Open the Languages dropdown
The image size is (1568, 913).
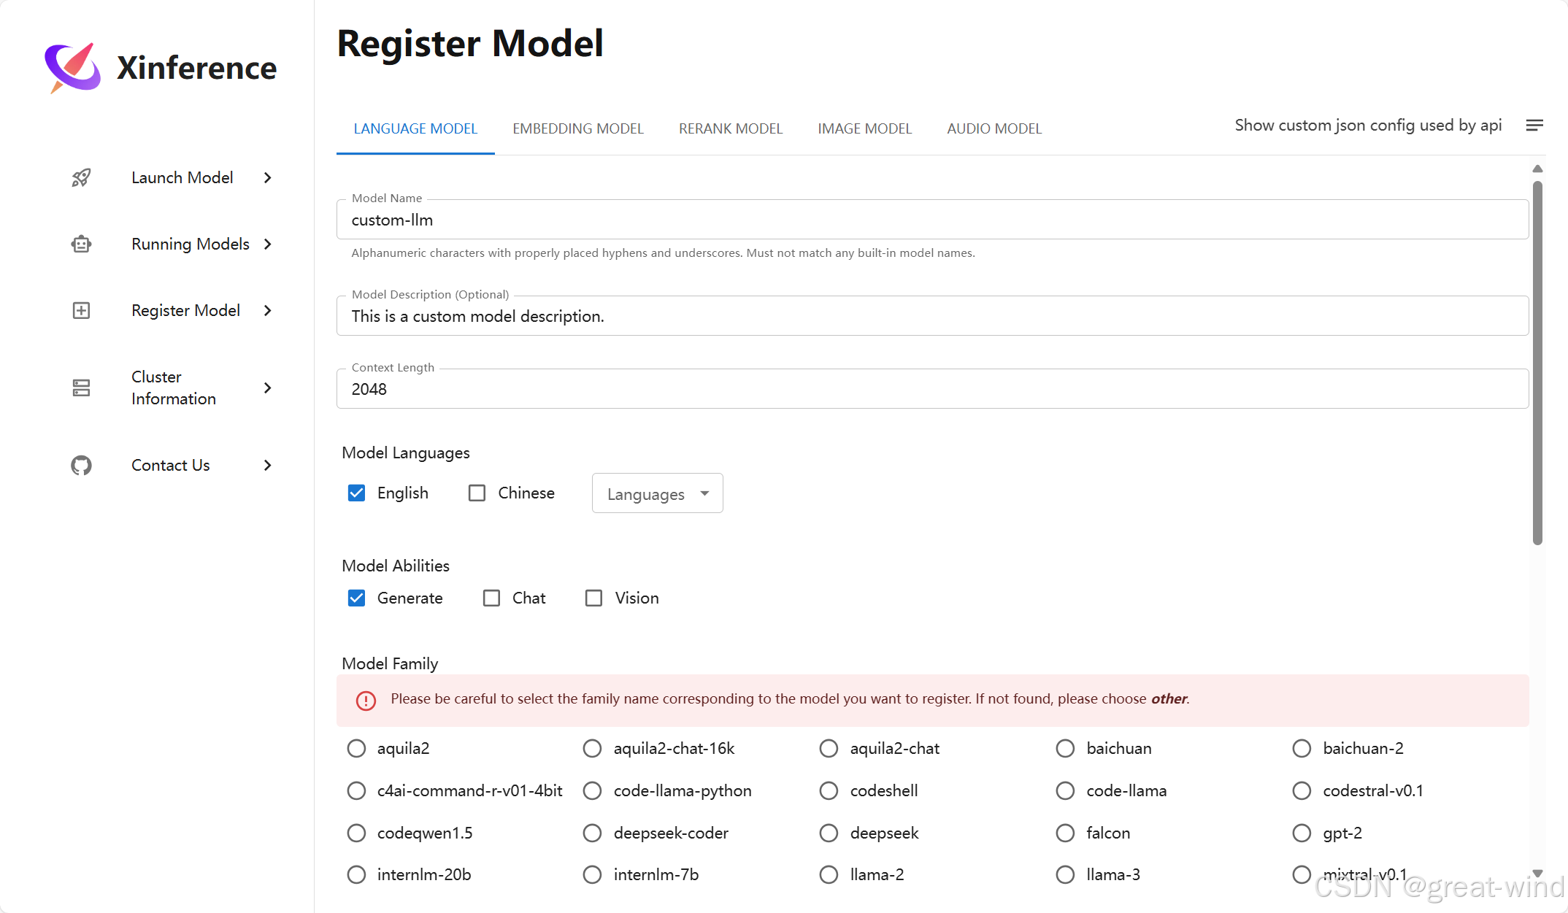pyautogui.click(x=657, y=494)
